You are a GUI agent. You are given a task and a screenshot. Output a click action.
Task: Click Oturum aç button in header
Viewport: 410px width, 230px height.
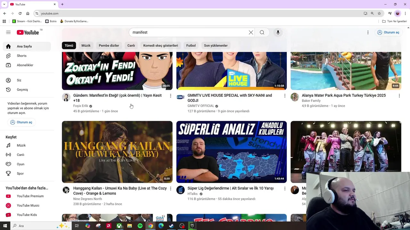(388, 32)
